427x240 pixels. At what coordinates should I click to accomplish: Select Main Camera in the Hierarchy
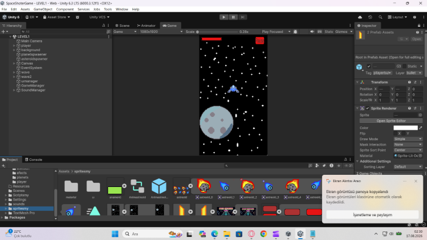[x=31, y=41]
